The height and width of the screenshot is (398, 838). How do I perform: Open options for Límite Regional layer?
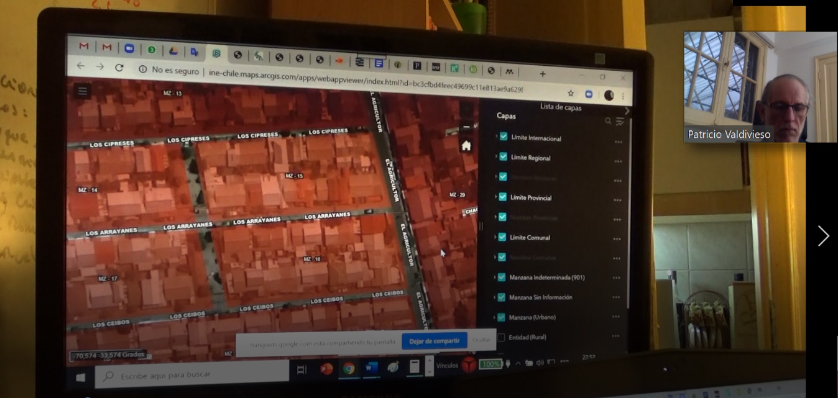[617, 161]
